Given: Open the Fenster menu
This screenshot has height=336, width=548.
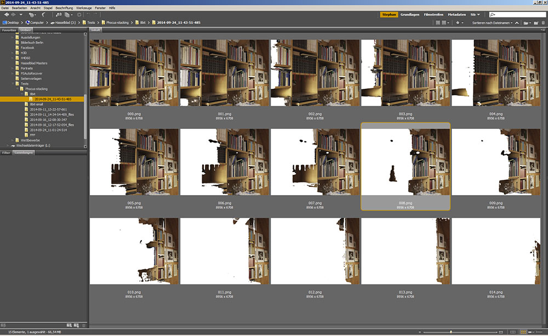Looking at the screenshot, I should click(x=100, y=8).
